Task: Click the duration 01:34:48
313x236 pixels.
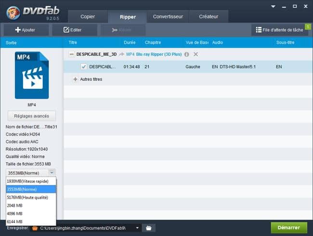Action: tap(131, 67)
